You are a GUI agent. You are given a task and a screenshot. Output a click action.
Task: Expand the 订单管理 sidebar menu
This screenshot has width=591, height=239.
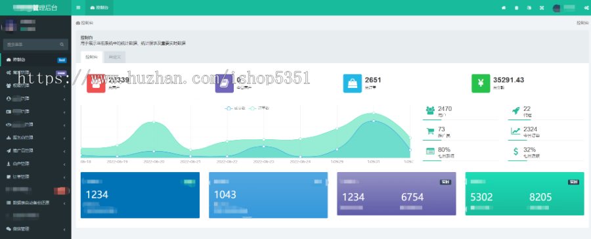tap(36, 177)
